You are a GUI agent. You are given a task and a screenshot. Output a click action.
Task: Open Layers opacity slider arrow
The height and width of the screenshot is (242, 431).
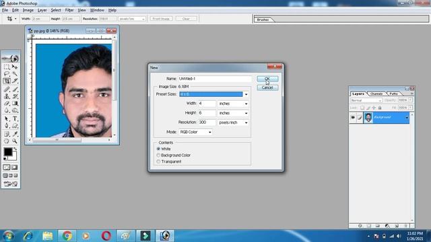pyautogui.click(x=410, y=100)
